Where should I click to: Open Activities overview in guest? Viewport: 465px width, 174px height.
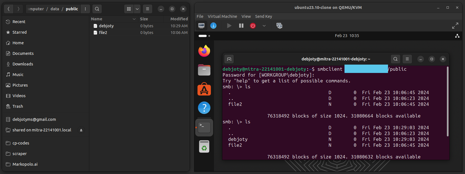pos(204,36)
